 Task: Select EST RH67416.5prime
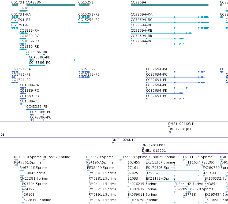tap(33, 168)
